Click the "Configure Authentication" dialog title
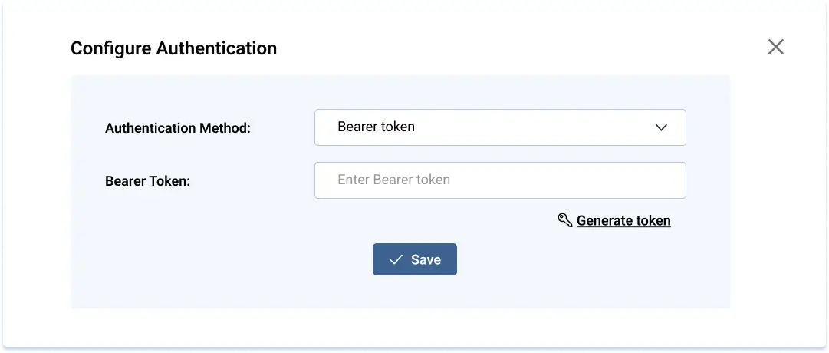Image resolution: width=829 pixels, height=353 pixels. point(173,48)
